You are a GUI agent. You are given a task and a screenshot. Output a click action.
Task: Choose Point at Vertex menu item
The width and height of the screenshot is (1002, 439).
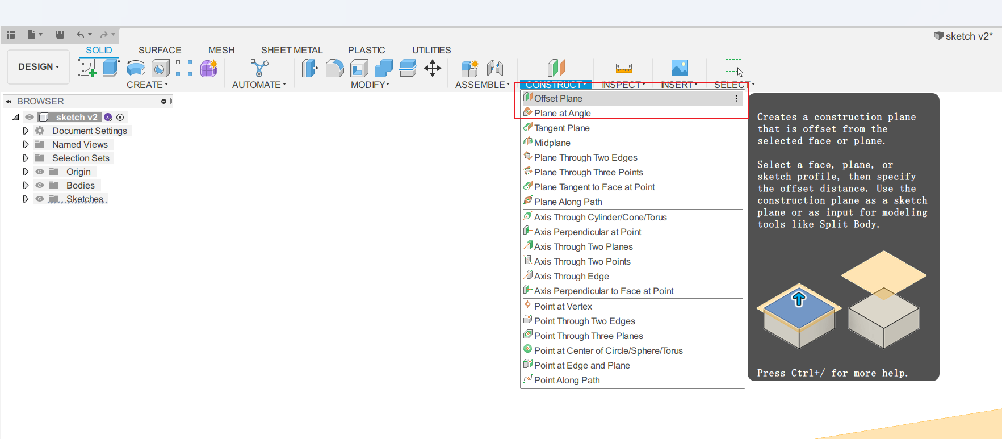point(632,306)
